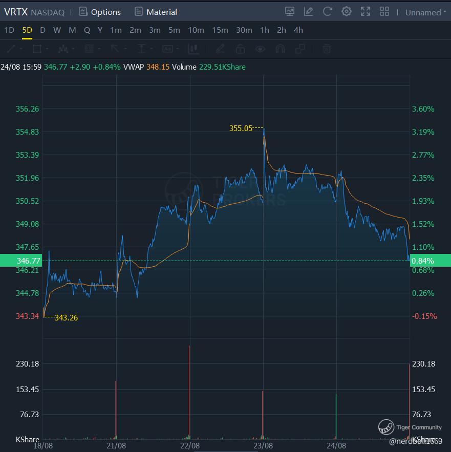Open chart settings gear
Viewport: 451px width, 452px height.
(347, 12)
